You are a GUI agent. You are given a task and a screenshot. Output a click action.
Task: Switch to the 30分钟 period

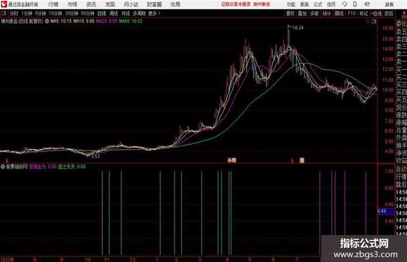[71, 13]
